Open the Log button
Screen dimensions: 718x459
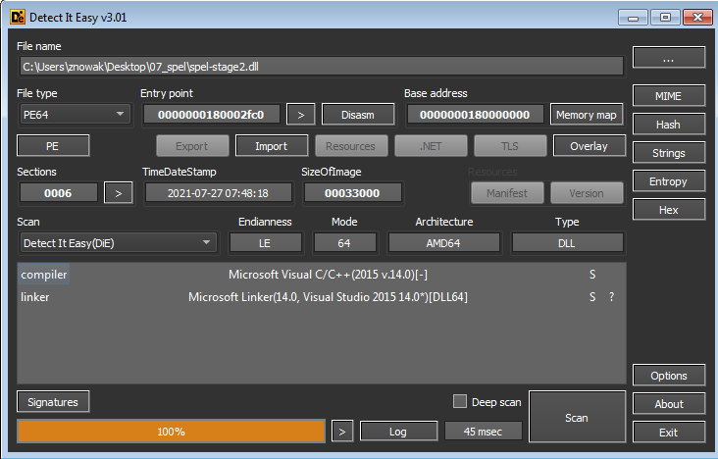pyautogui.click(x=398, y=432)
